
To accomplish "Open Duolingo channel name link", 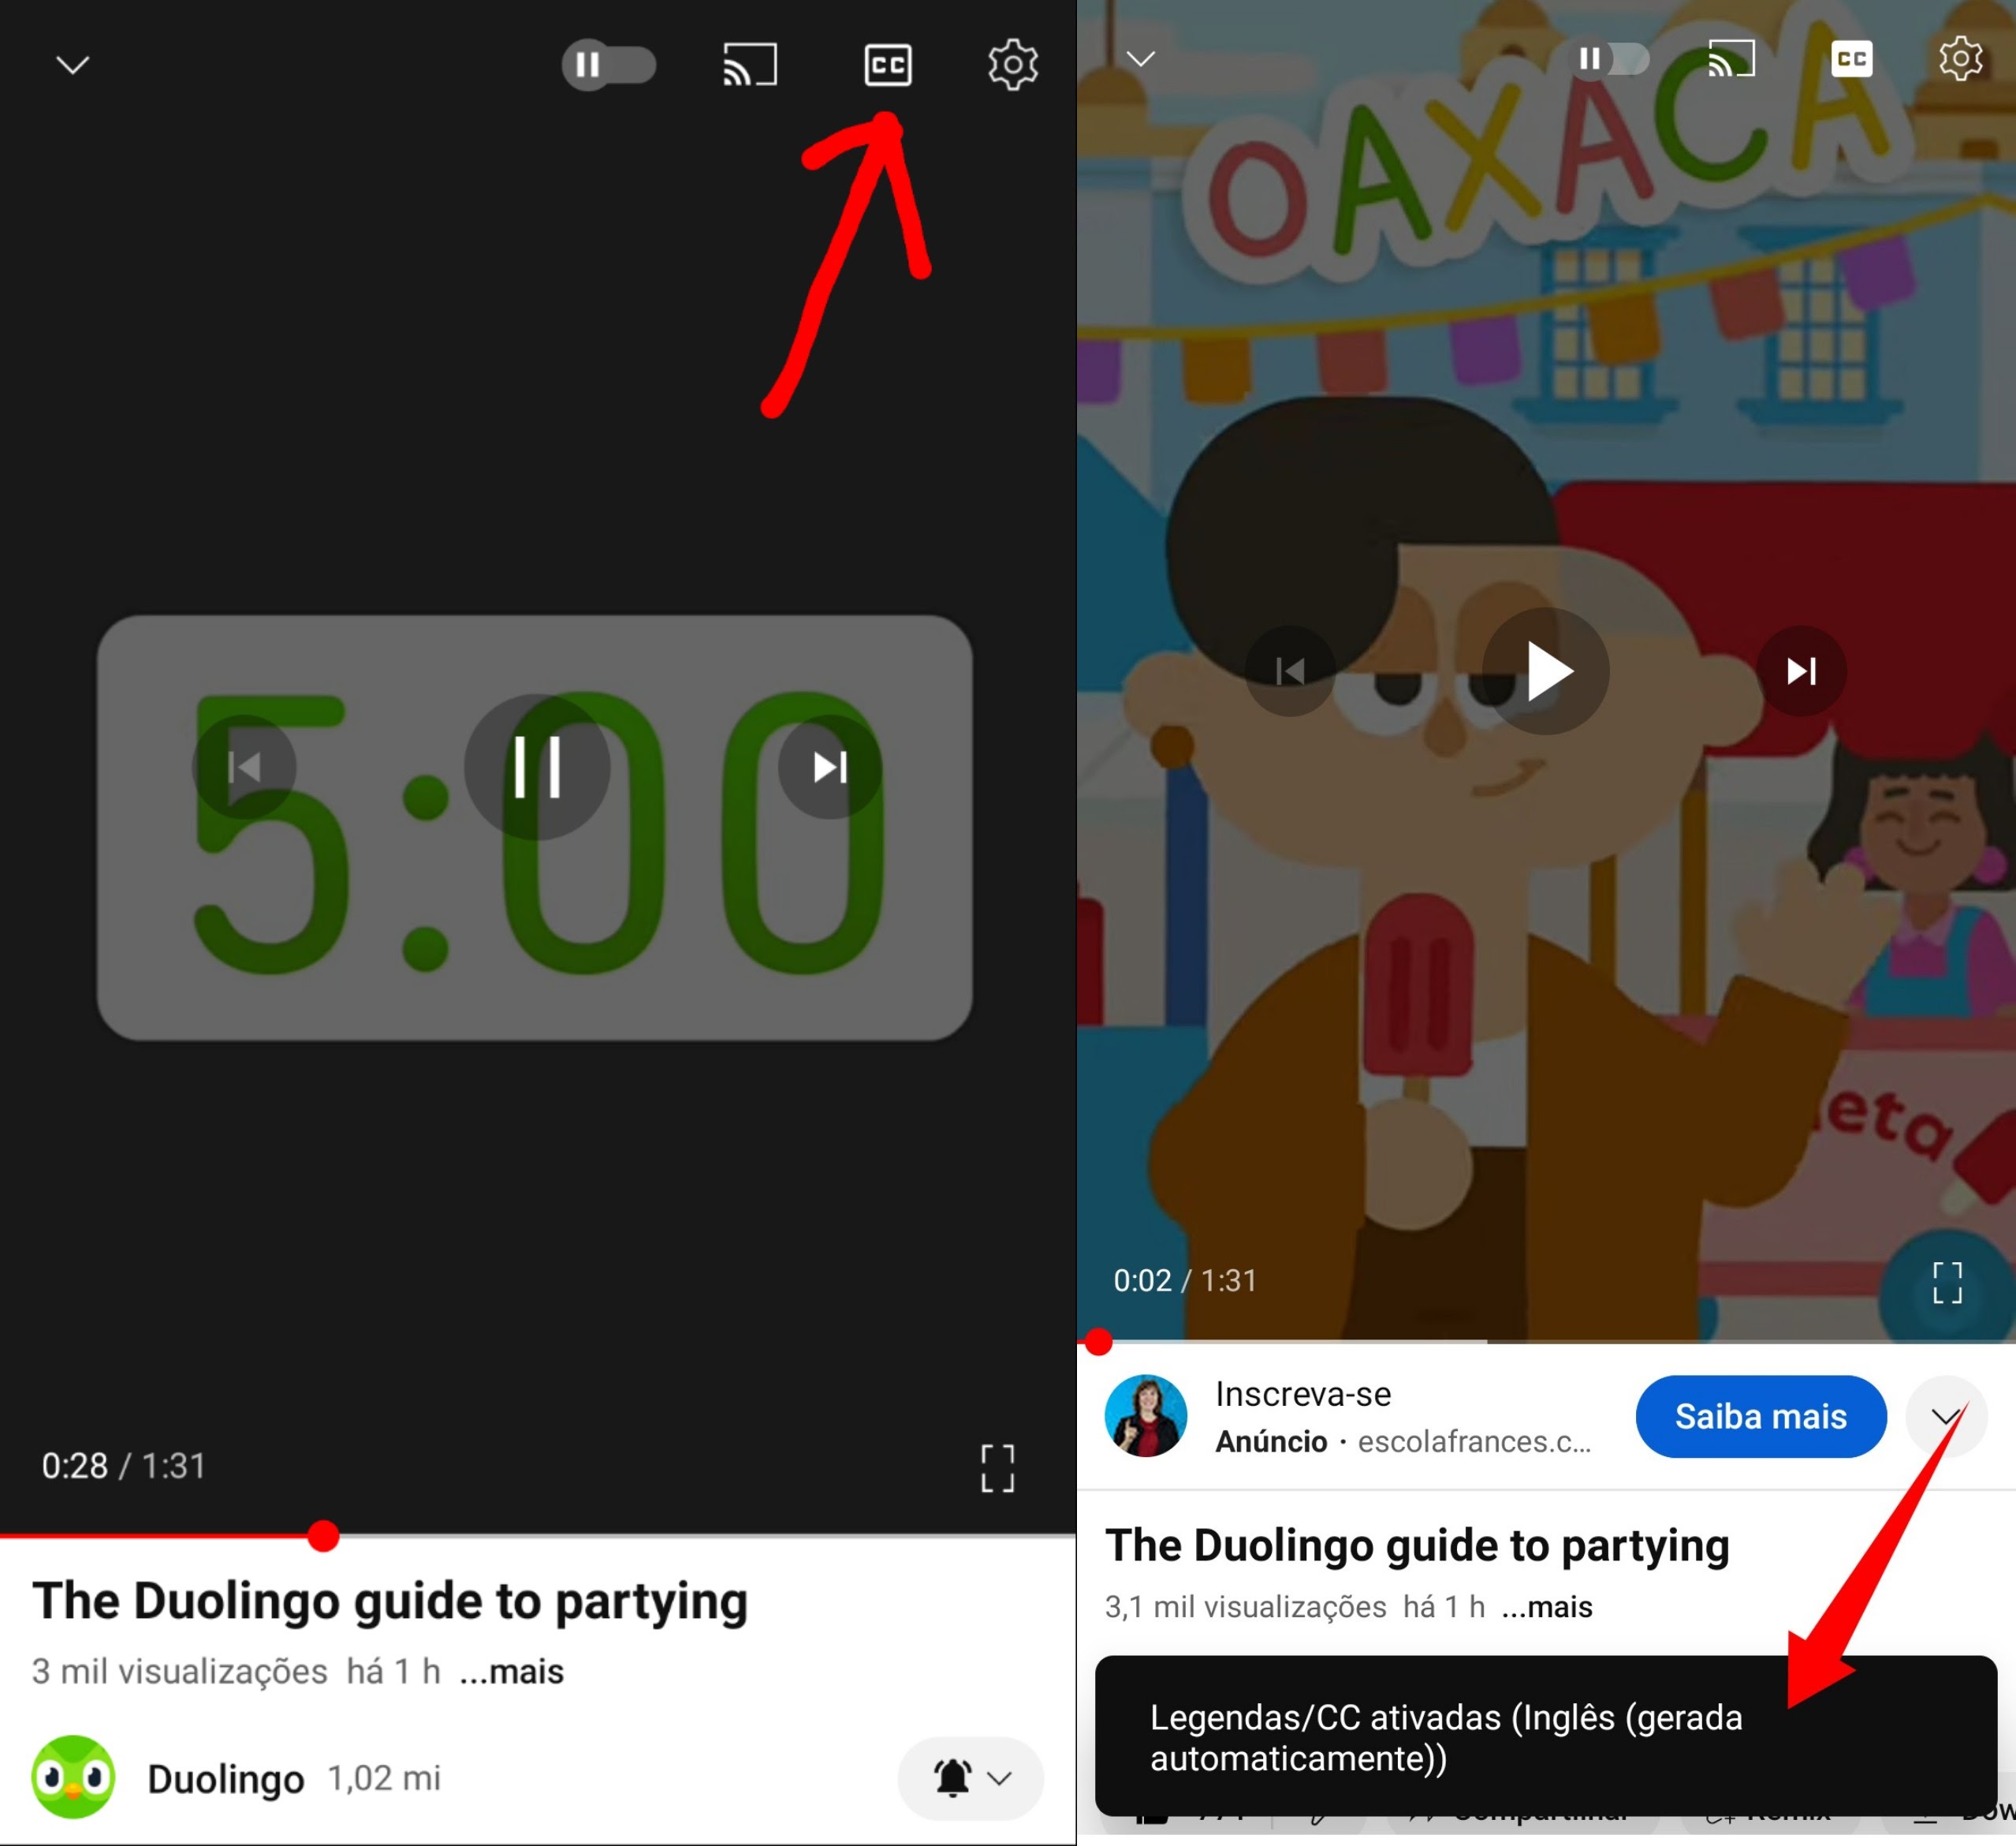I will (x=226, y=1779).
